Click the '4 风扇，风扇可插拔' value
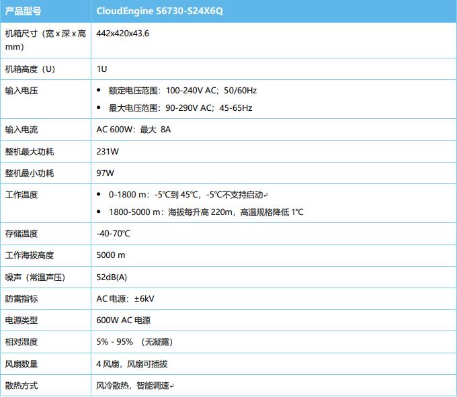The height and width of the screenshot is (397, 457). [x=132, y=364]
